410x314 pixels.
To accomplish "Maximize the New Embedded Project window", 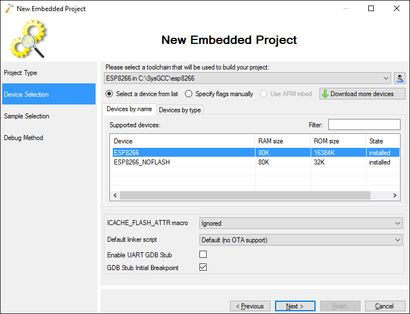I will 371,8.
